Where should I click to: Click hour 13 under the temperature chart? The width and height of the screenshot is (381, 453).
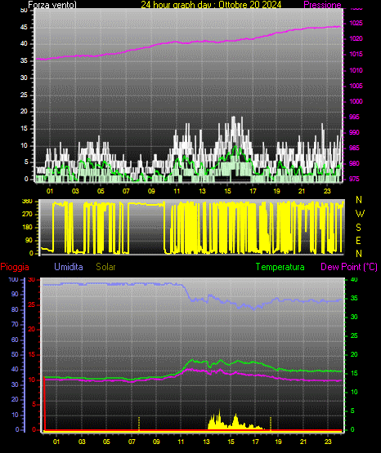pyautogui.click(x=206, y=442)
